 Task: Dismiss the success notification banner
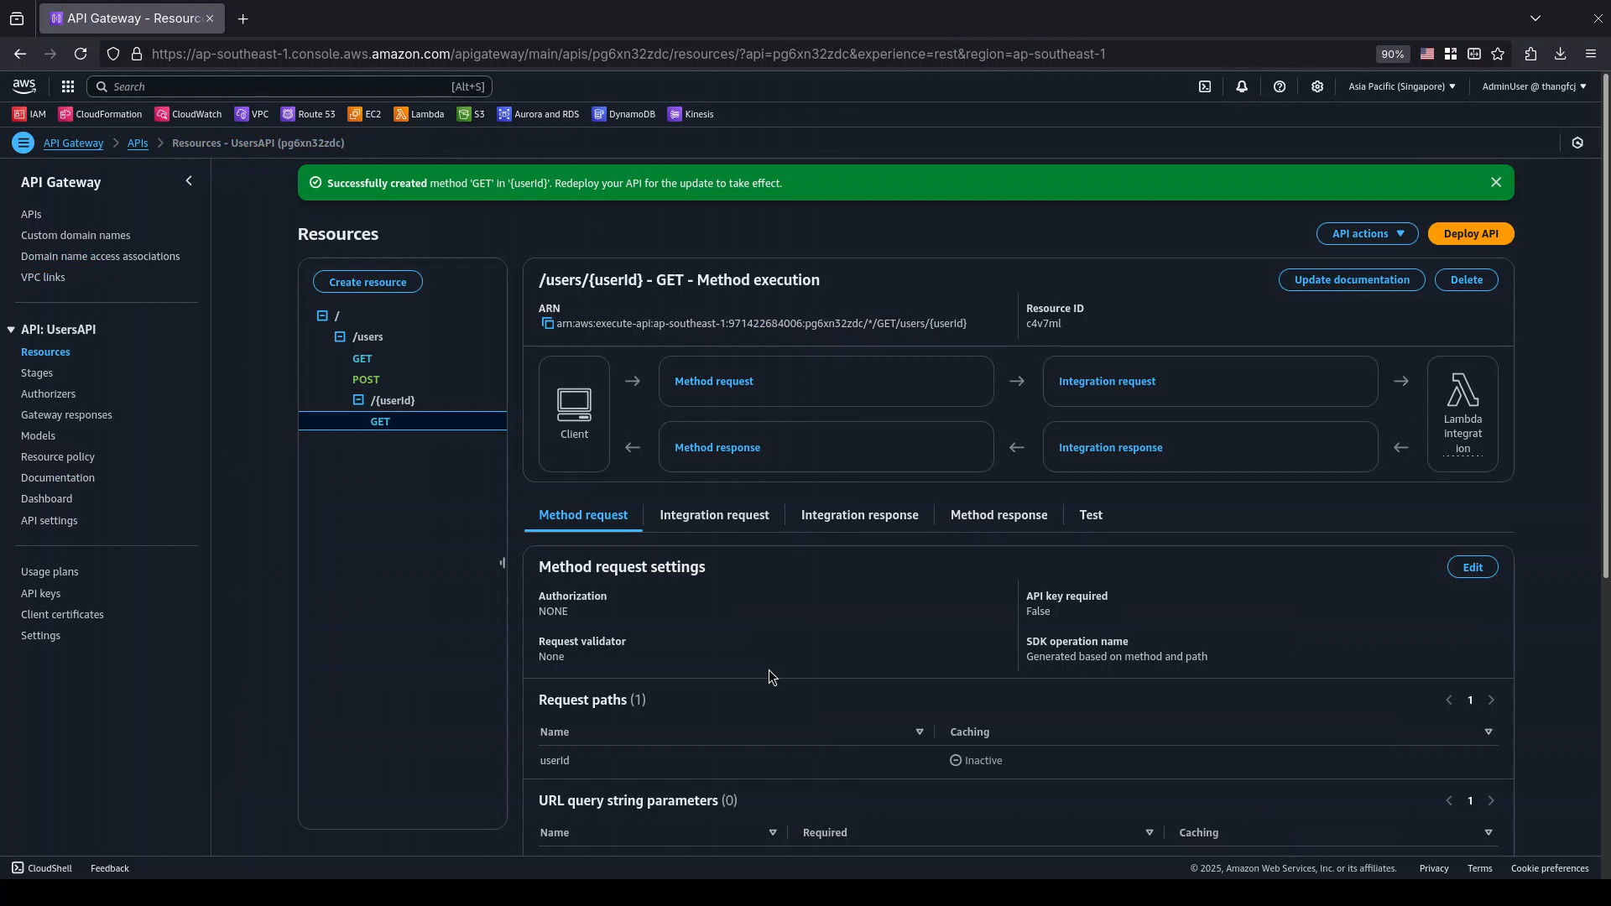pyautogui.click(x=1496, y=182)
